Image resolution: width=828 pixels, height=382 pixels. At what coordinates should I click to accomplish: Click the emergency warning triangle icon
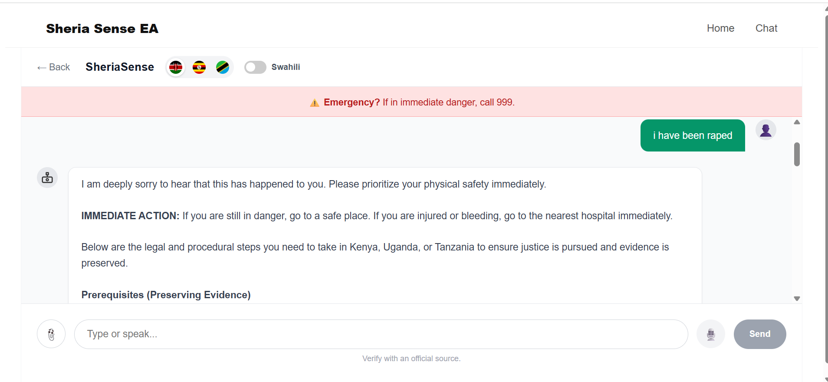click(315, 103)
